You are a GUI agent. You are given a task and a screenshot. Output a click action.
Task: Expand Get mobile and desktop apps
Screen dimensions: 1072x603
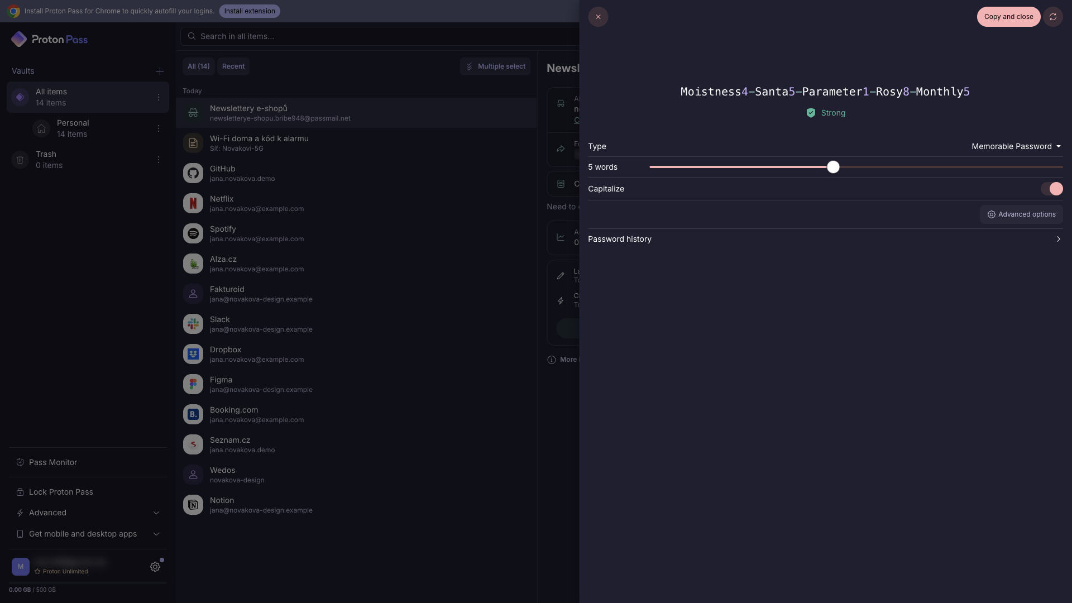point(88,534)
